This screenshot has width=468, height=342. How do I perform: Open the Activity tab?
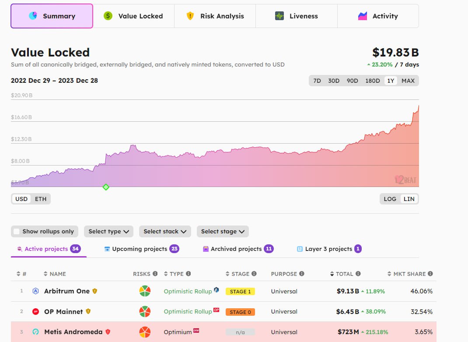click(x=378, y=16)
